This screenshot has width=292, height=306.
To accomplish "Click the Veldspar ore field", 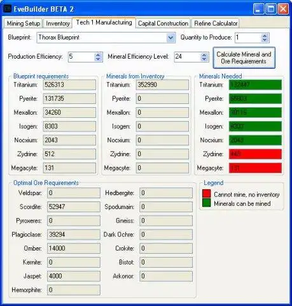I will coord(74,193).
